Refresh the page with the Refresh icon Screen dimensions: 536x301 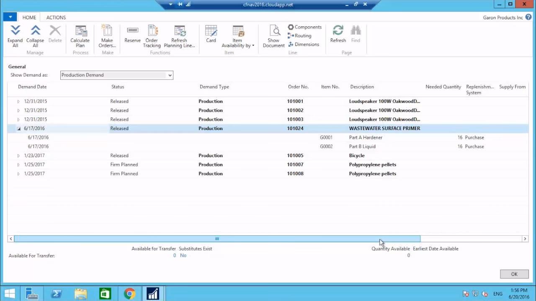point(338,33)
